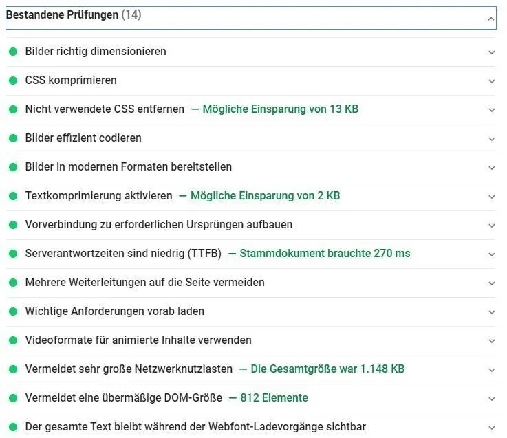Click green dot beside Der gesamte Text bleibt
Viewport: 507px width, 438px height.
13,427
